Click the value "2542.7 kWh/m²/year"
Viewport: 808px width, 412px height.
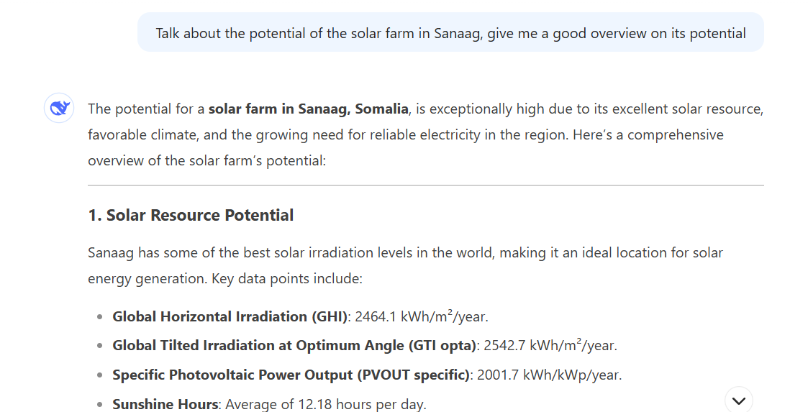click(x=550, y=345)
